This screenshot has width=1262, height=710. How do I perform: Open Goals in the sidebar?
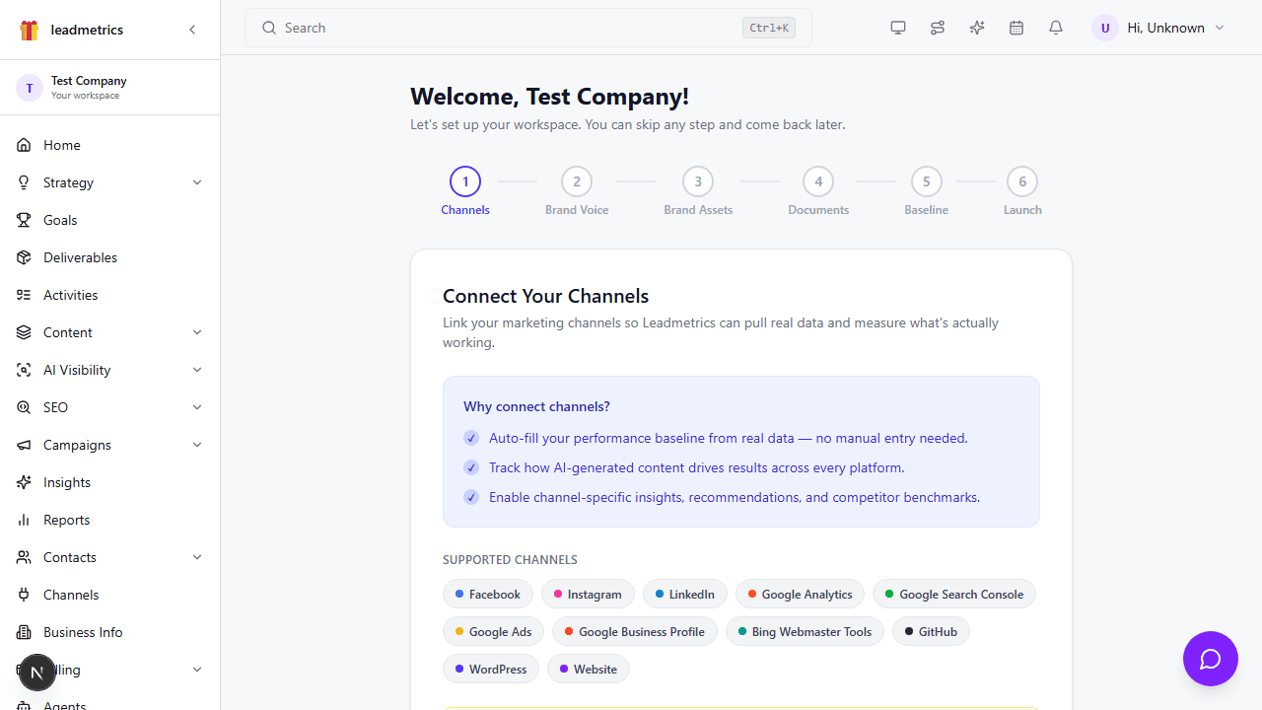(109, 220)
